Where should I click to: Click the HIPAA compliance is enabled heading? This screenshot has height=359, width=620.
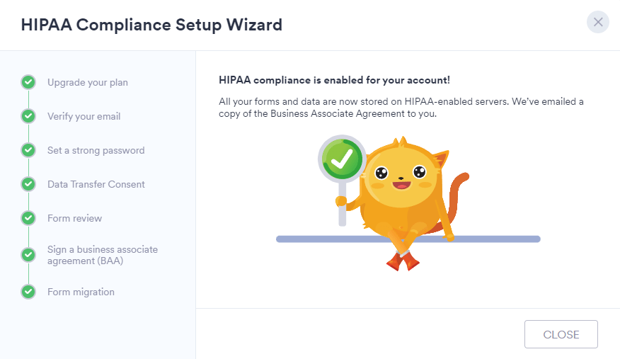[x=335, y=80]
